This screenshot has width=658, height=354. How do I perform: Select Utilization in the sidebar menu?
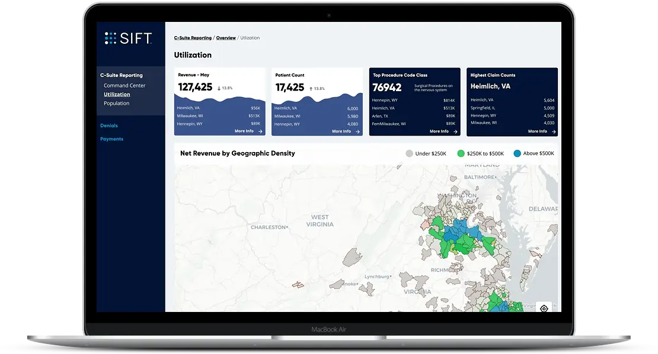[117, 94]
